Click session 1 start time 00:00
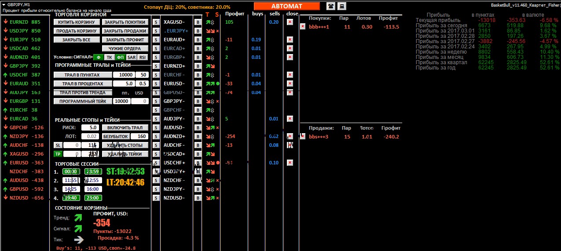 tap(71, 171)
